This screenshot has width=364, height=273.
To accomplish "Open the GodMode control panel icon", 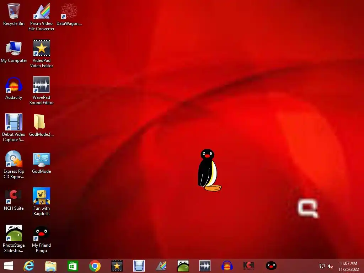I will coord(41,162).
